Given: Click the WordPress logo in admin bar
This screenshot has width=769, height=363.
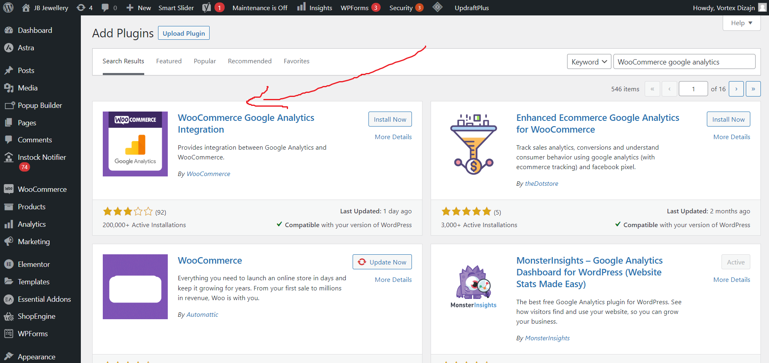Looking at the screenshot, I should [8, 7].
